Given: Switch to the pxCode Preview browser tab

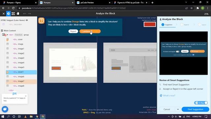Looking at the screenshot, I should 94,3.
